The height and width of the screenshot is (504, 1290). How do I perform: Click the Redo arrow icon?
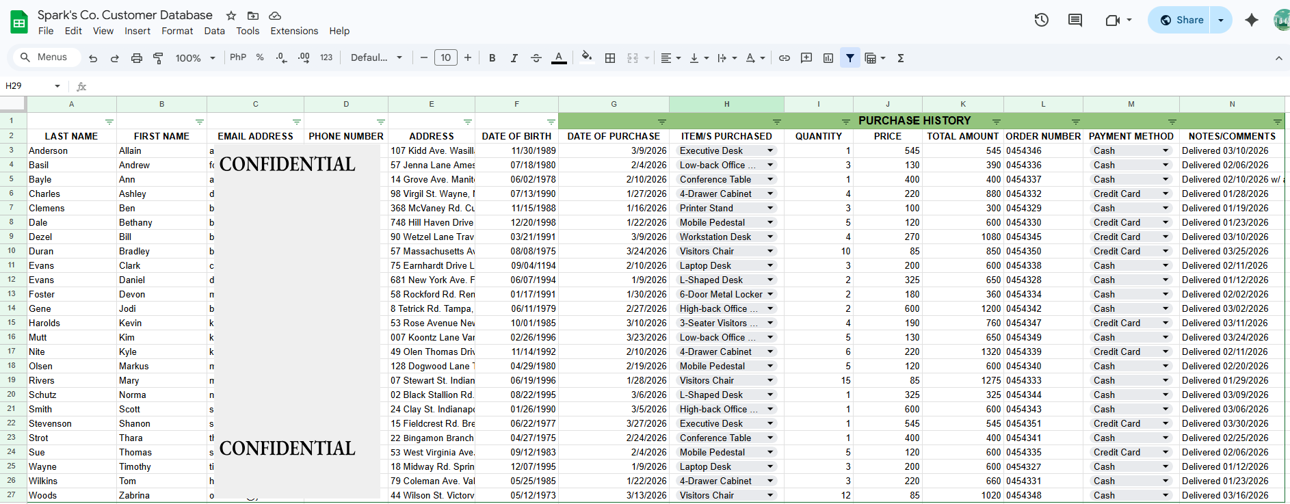[x=115, y=58]
